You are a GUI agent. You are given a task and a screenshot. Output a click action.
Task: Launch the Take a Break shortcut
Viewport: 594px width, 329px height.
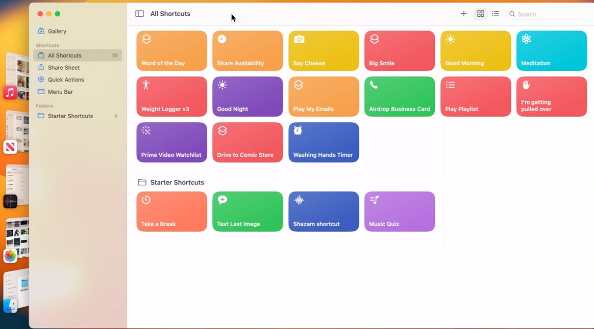click(171, 211)
